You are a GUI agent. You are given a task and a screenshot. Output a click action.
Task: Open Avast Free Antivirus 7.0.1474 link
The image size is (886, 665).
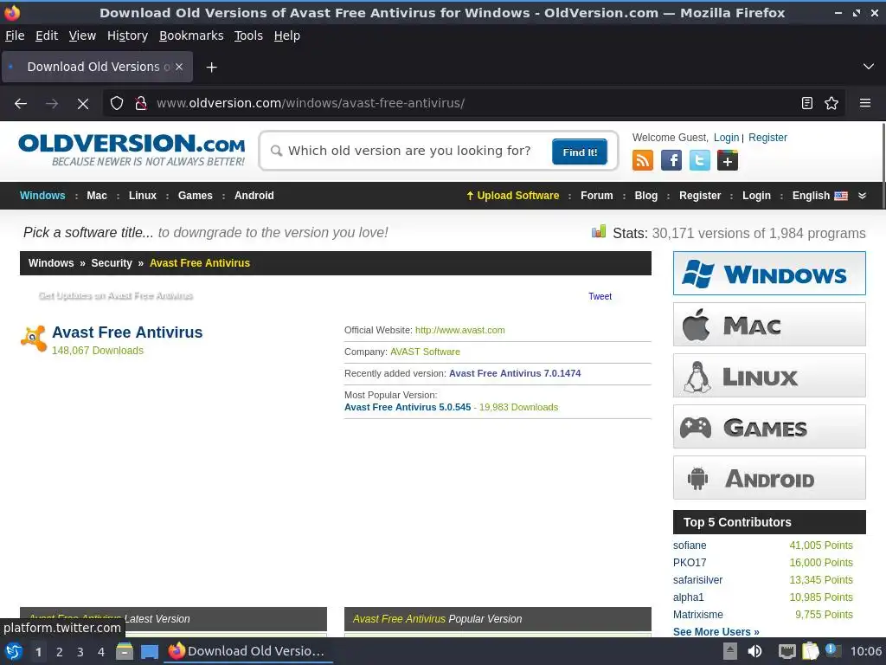[515, 373]
